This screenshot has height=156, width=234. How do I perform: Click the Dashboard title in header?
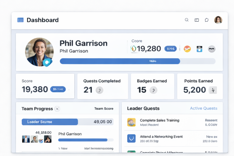tap(43, 20)
